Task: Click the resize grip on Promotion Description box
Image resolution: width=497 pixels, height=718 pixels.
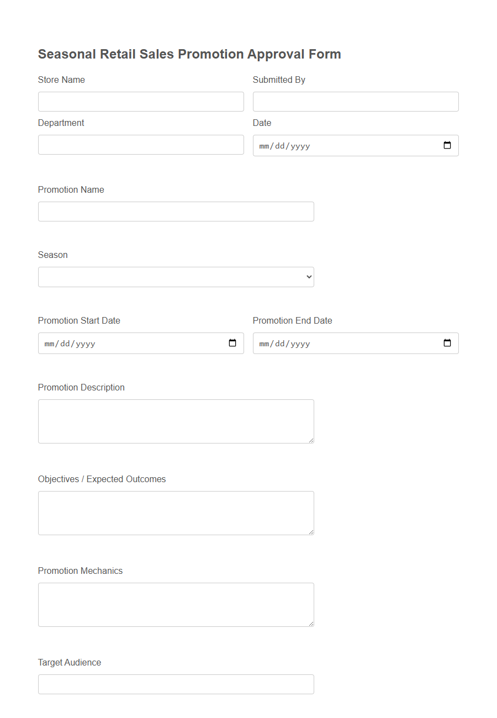Action: pos(311,440)
